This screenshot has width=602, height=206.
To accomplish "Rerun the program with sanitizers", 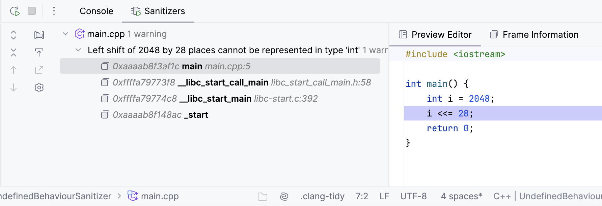I will (14, 11).
